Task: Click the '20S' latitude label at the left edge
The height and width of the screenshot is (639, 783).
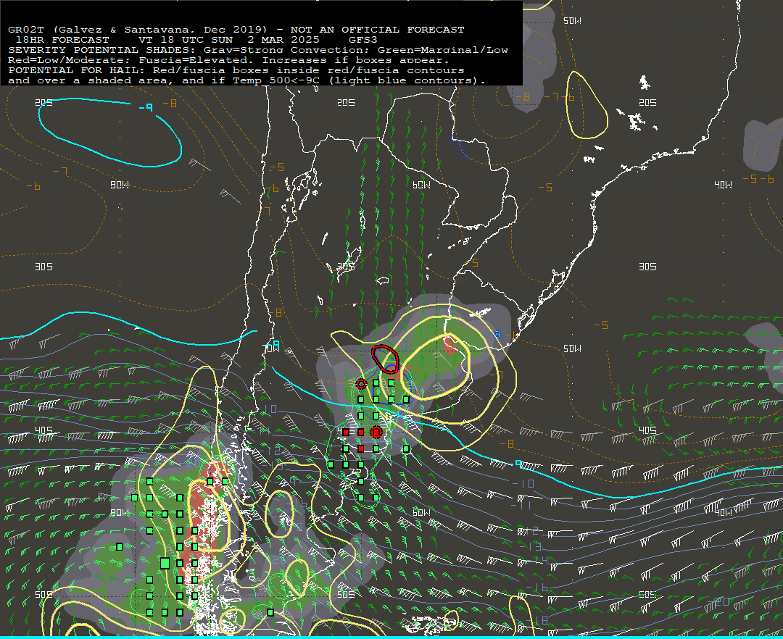Action: tap(44, 102)
